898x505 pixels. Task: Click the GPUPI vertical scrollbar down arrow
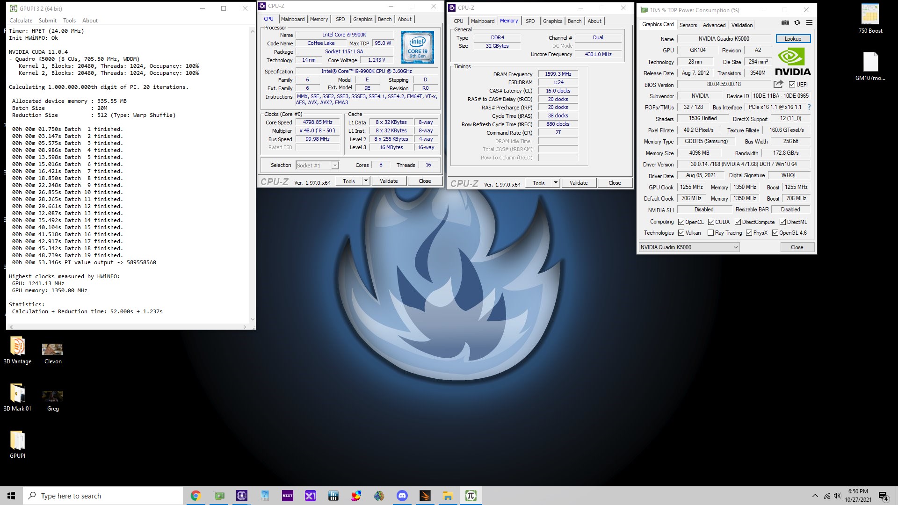pyautogui.click(x=253, y=320)
